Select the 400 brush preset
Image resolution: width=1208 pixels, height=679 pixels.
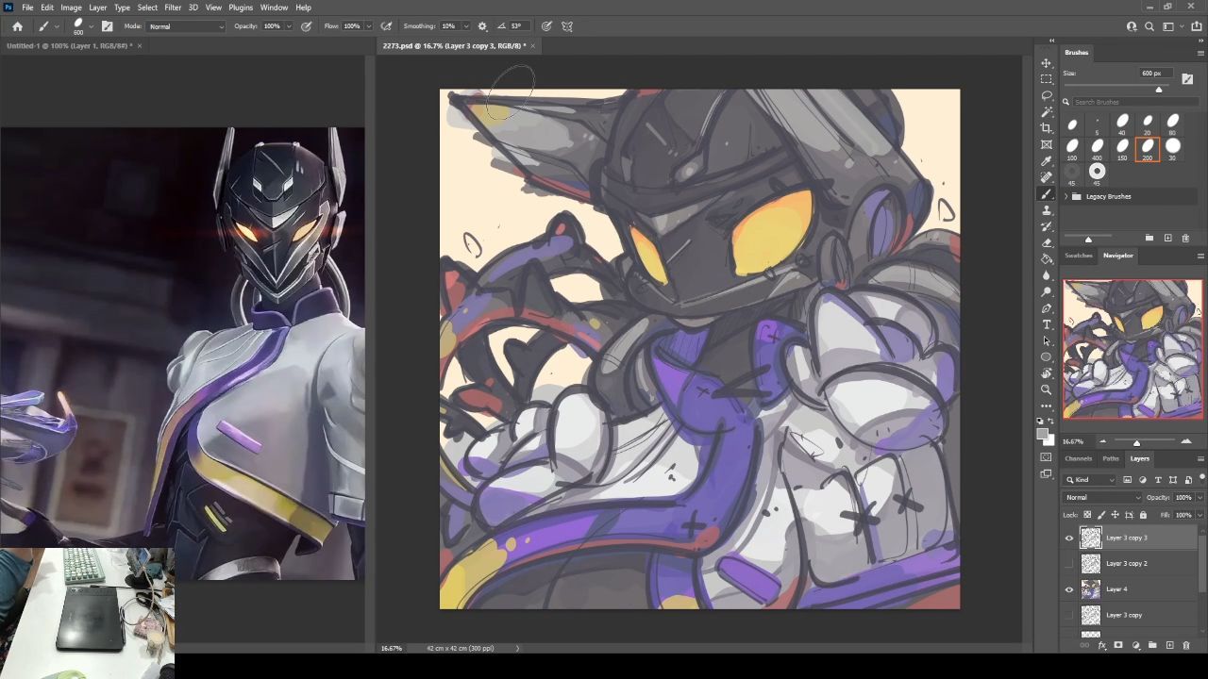[x=1097, y=148]
